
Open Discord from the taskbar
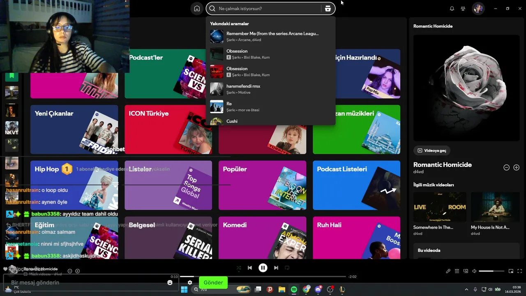318,289
